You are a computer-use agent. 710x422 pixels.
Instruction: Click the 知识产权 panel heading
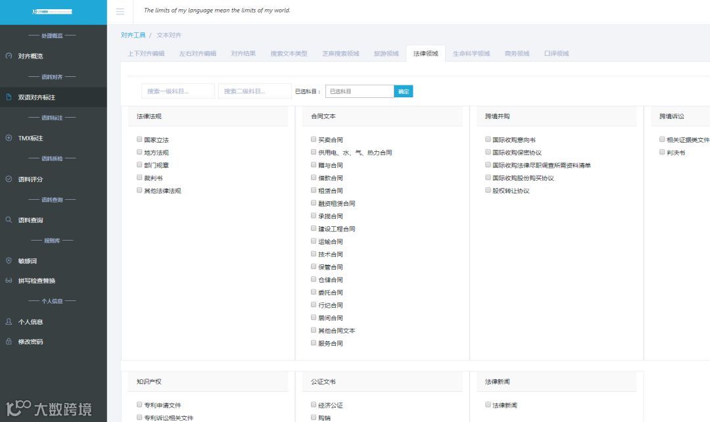coord(149,382)
